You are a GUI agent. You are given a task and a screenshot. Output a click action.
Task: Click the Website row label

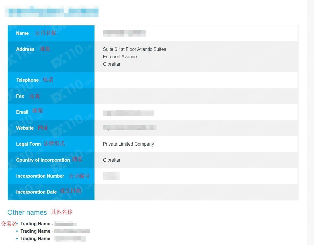(x=25, y=128)
